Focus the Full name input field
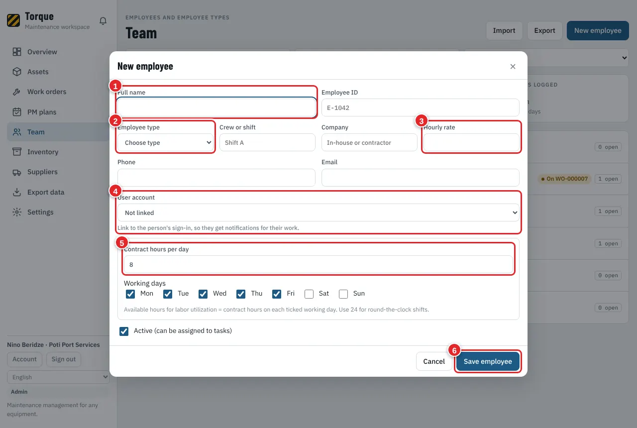The image size is (637, 428). (x=216, y=107)
